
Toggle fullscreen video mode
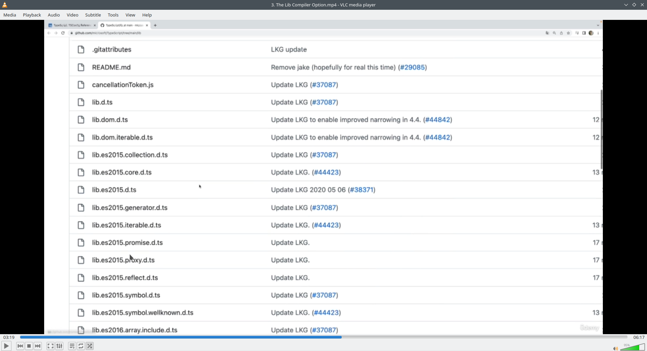pos(50,346)
